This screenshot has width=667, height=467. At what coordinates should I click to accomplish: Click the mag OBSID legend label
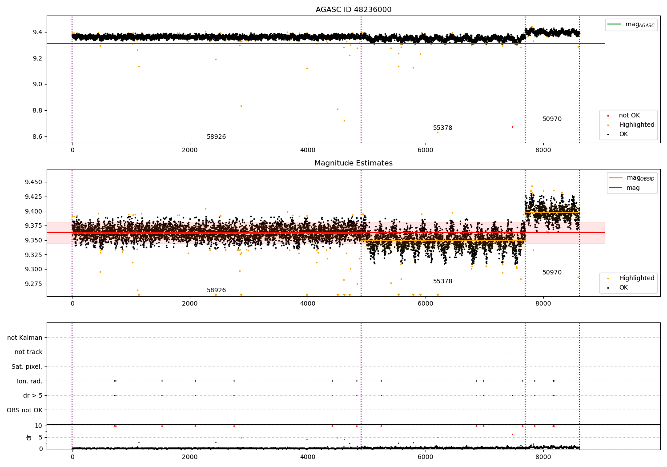pyautogui.click(x=641, y=178)
